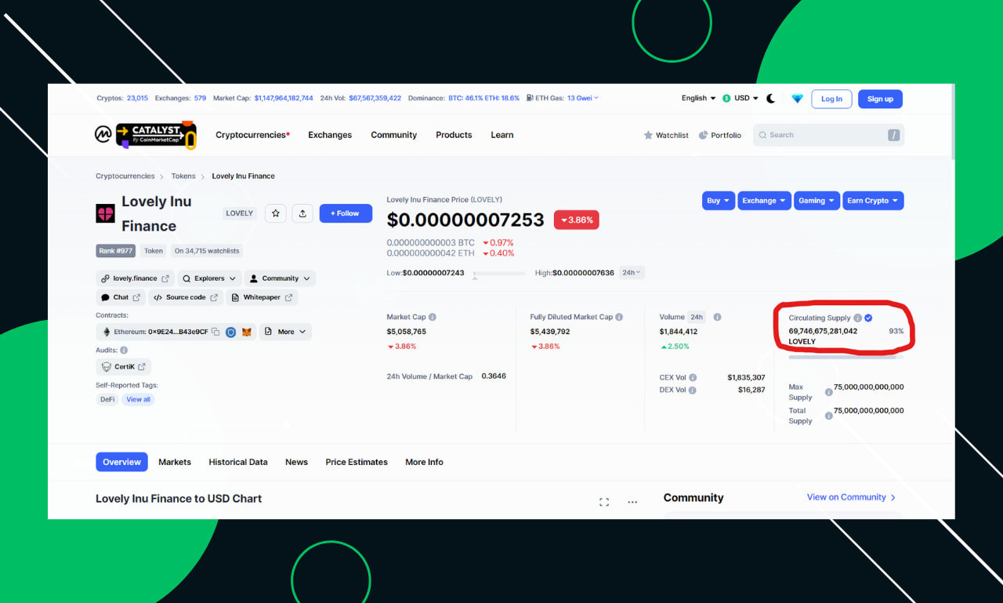Expand the Explorers dropdown

[208, 278]
